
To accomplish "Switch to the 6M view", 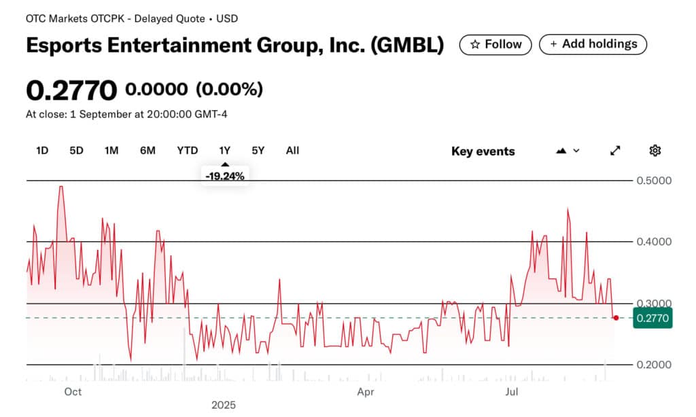I will 147,151.
